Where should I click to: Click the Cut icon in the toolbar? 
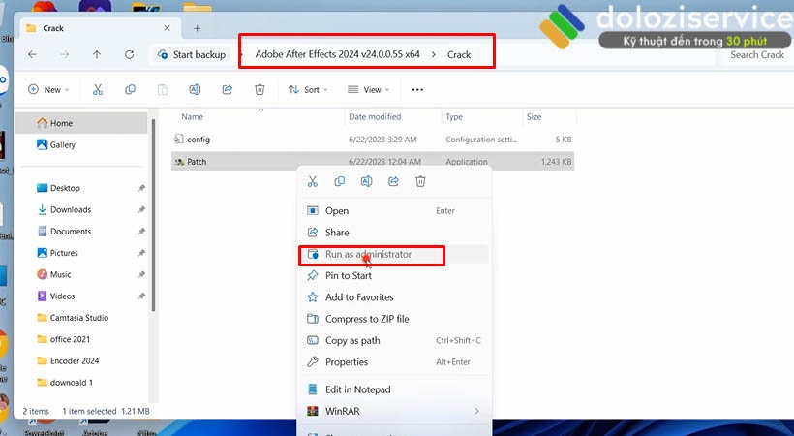point(98,90)
